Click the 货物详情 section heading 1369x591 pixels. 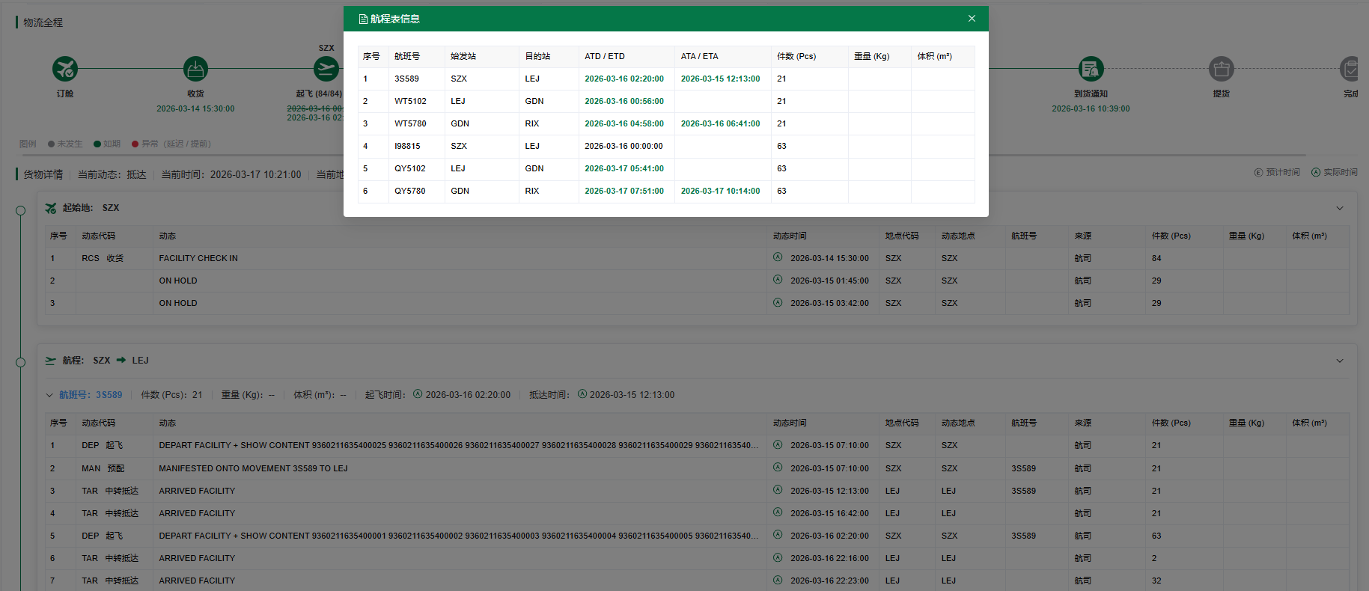click(43, 174)
